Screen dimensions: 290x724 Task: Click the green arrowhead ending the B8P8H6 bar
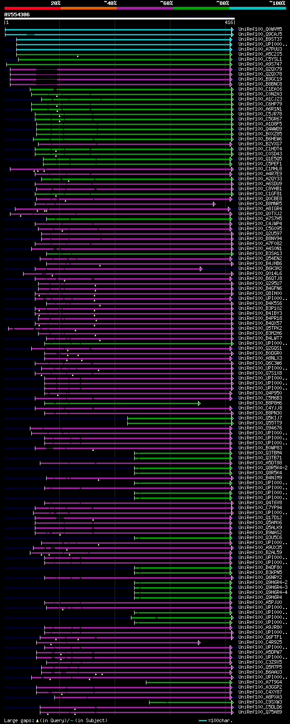pyautogui.click(x=199, y=403)
